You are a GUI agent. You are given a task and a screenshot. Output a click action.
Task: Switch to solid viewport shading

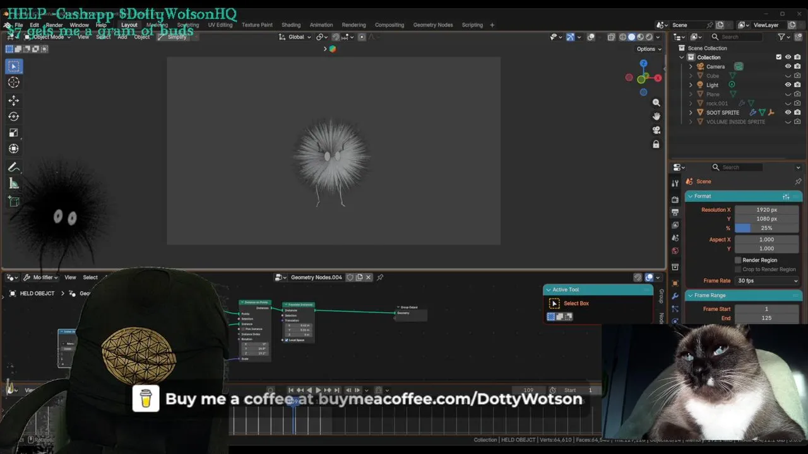tap(631, 37)
